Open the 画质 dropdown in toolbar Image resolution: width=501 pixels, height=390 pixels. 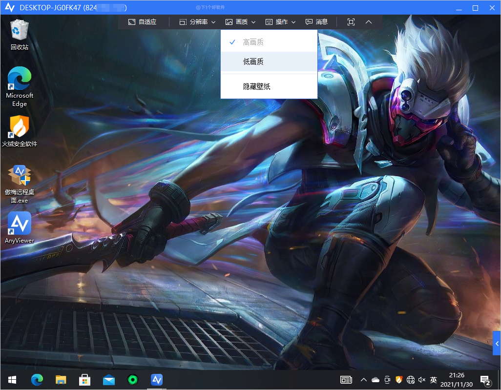[240, 22]
